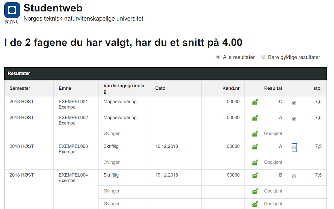334x209 pixels.
Task: Click the Vurderingsgrunnlag column header
Action: point(124,88)
